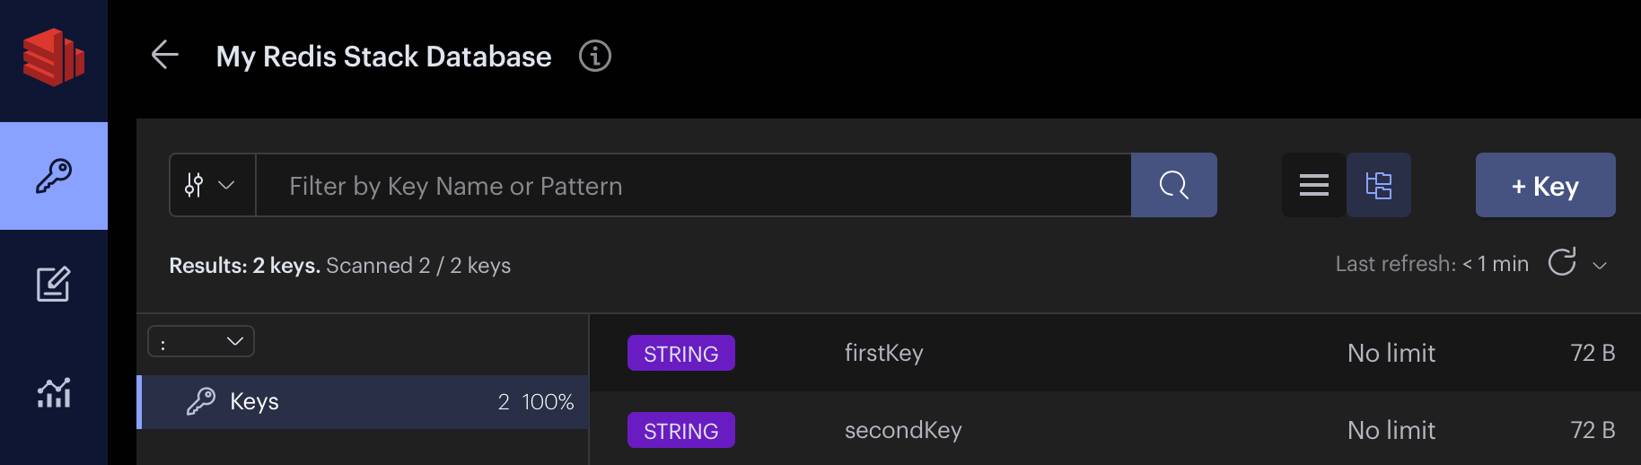Click the Redis logo icon
This screenshot has height=465, width=1641.
(54, 57)
